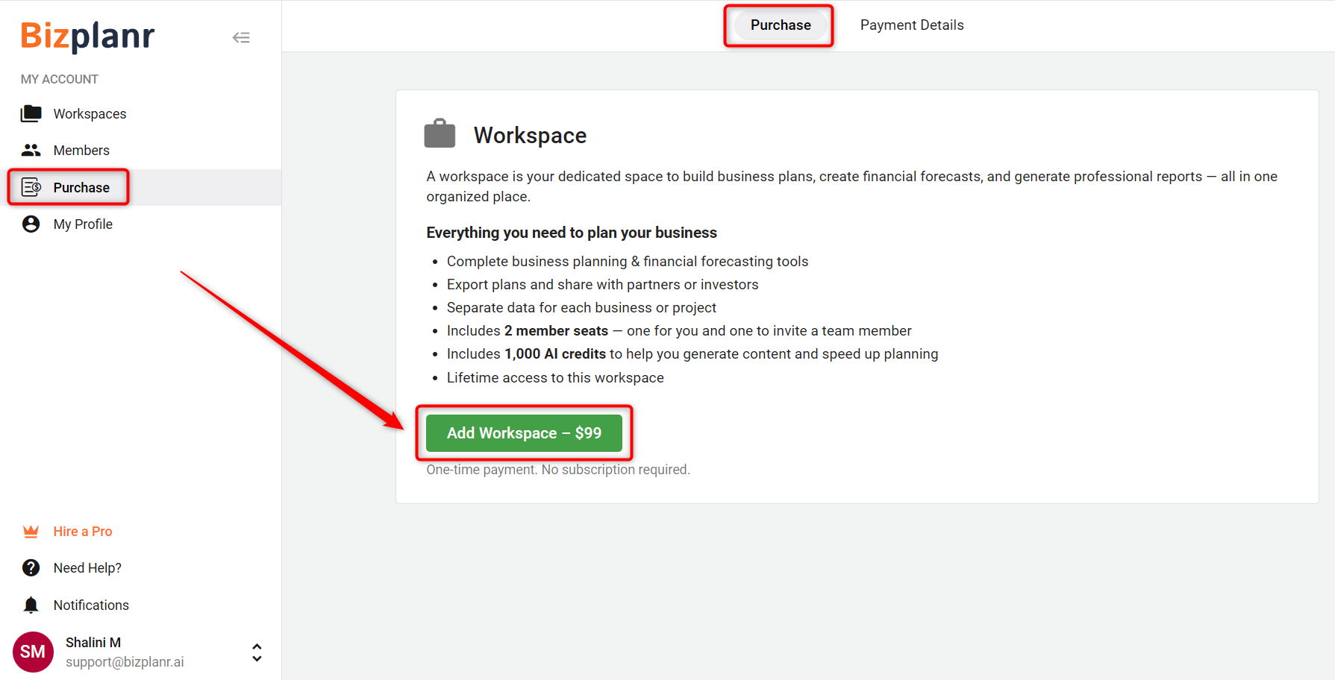Click 'One-time payment. No subscription required.' note
Image resolution: width=1335 pixels, height=680 pixels.
click(558, 470)
